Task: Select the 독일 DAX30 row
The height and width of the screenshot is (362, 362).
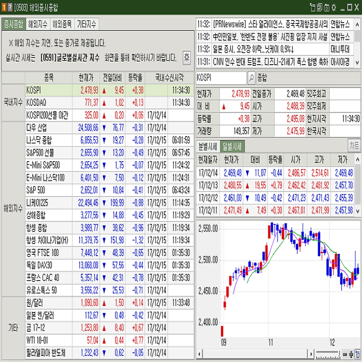Action: pyautogui.click(x=110, y=265)
